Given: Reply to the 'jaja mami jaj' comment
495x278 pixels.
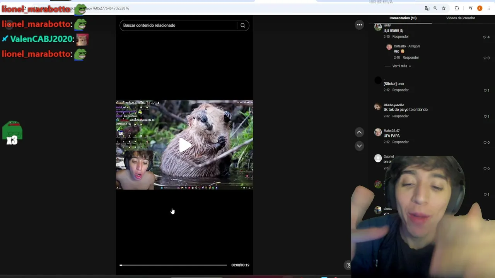Looking at the screenshot, I should click(401, 37).
